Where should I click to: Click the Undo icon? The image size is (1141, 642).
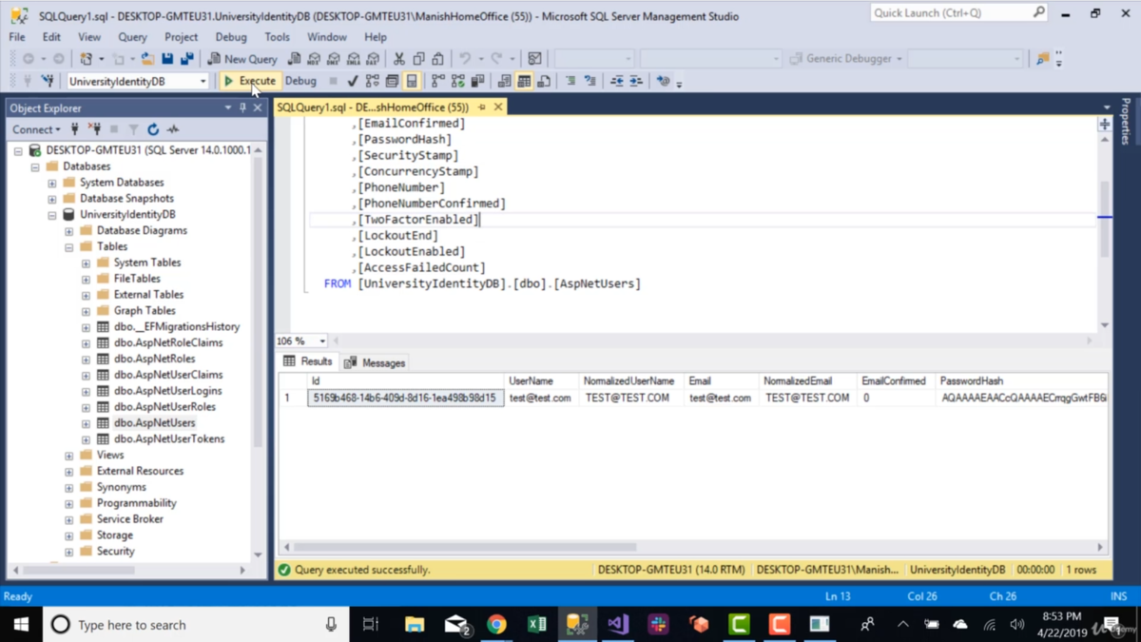point(465,59)
